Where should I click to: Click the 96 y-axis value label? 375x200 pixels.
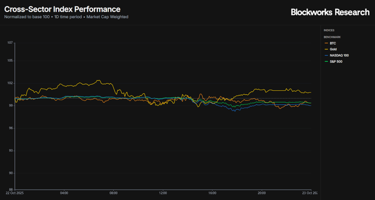[x=11, y=128]
